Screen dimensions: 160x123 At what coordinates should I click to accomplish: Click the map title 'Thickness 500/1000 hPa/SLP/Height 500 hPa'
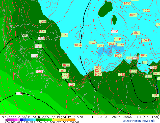41,117
